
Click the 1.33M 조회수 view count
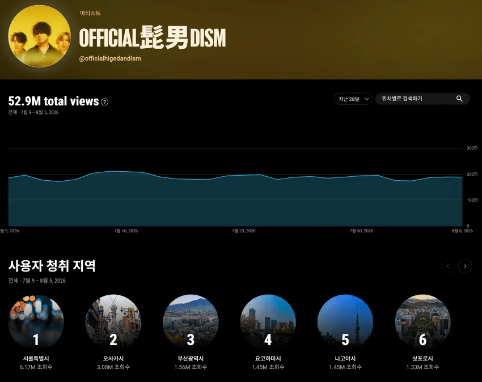coord(422,367)
